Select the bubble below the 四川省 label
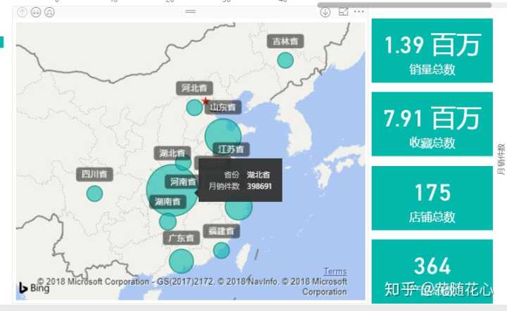This screenshot has width=507, height=311. tap(94, 193)
